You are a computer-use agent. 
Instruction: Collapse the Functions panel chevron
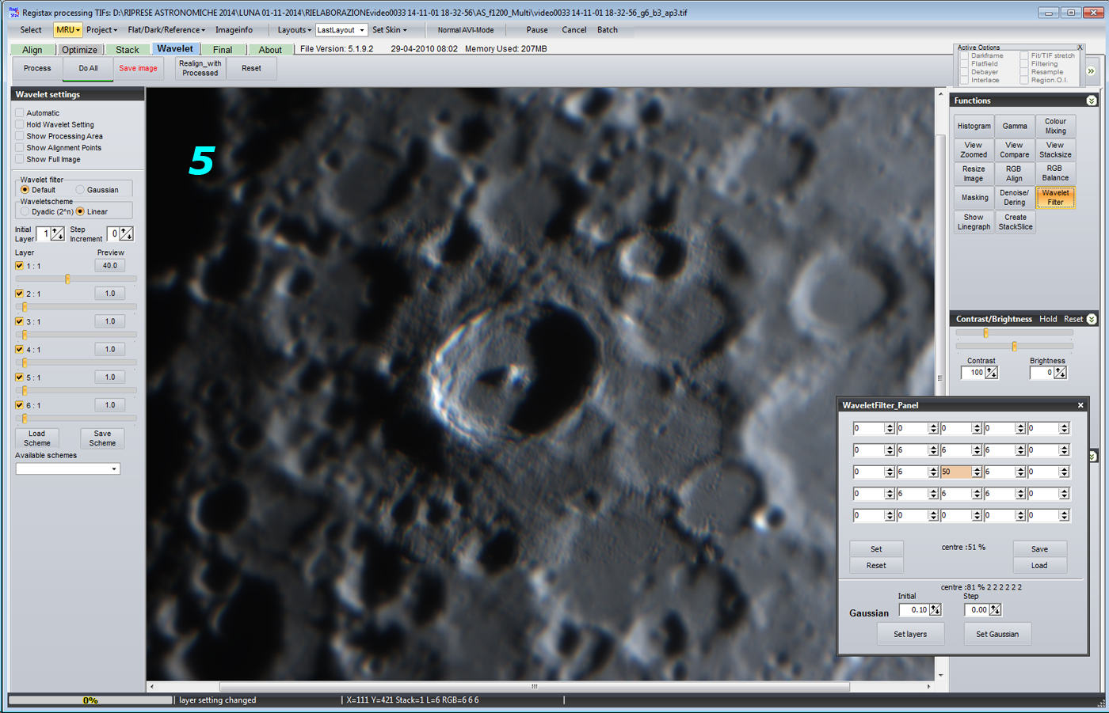pyautogui.click(x=1092, y=101)
